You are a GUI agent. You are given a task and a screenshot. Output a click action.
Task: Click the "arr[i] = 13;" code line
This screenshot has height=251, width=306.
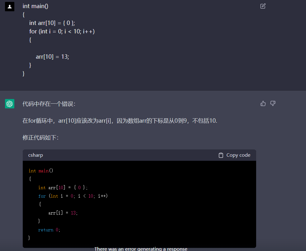click(x=63, y=213)
